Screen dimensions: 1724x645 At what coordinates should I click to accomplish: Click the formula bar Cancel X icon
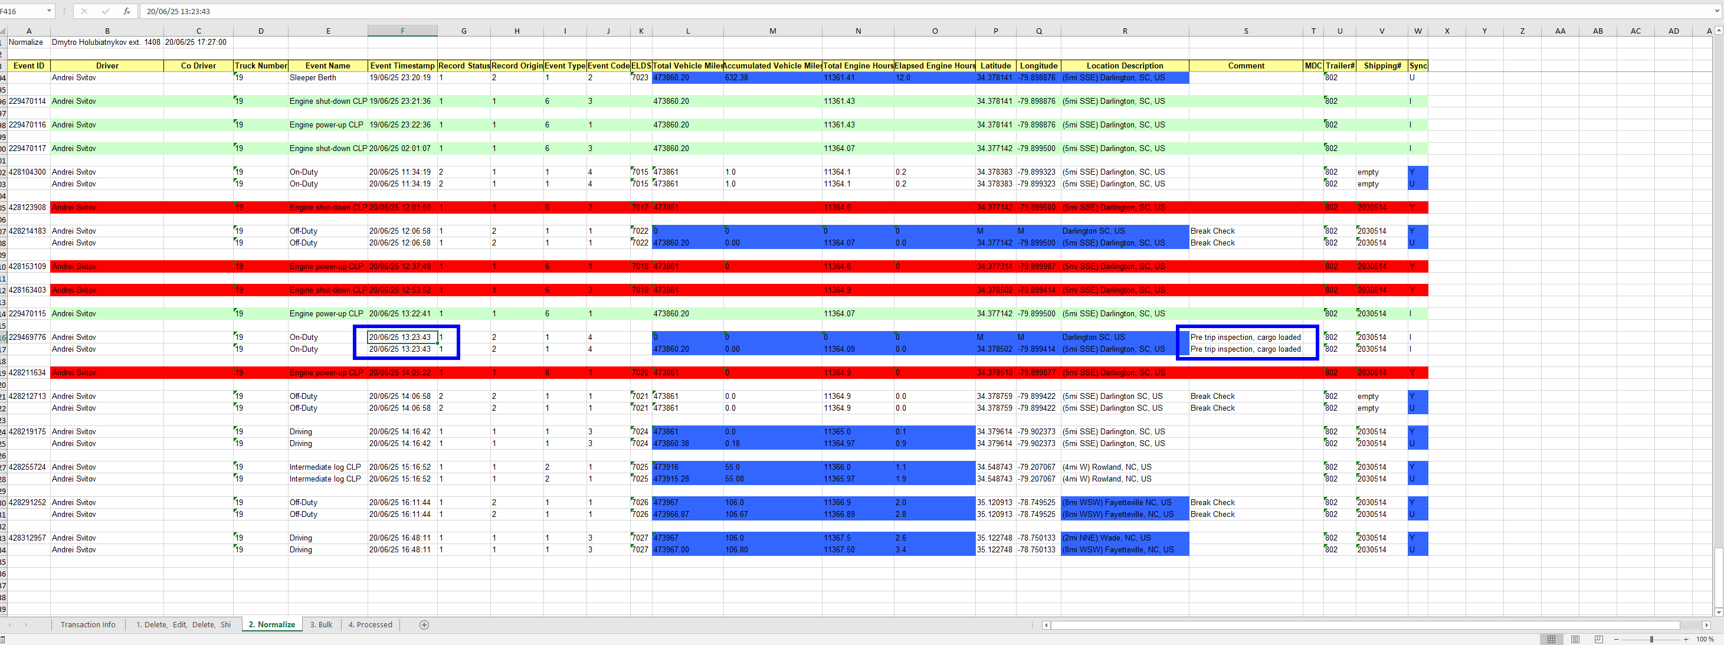click(84, 11)
